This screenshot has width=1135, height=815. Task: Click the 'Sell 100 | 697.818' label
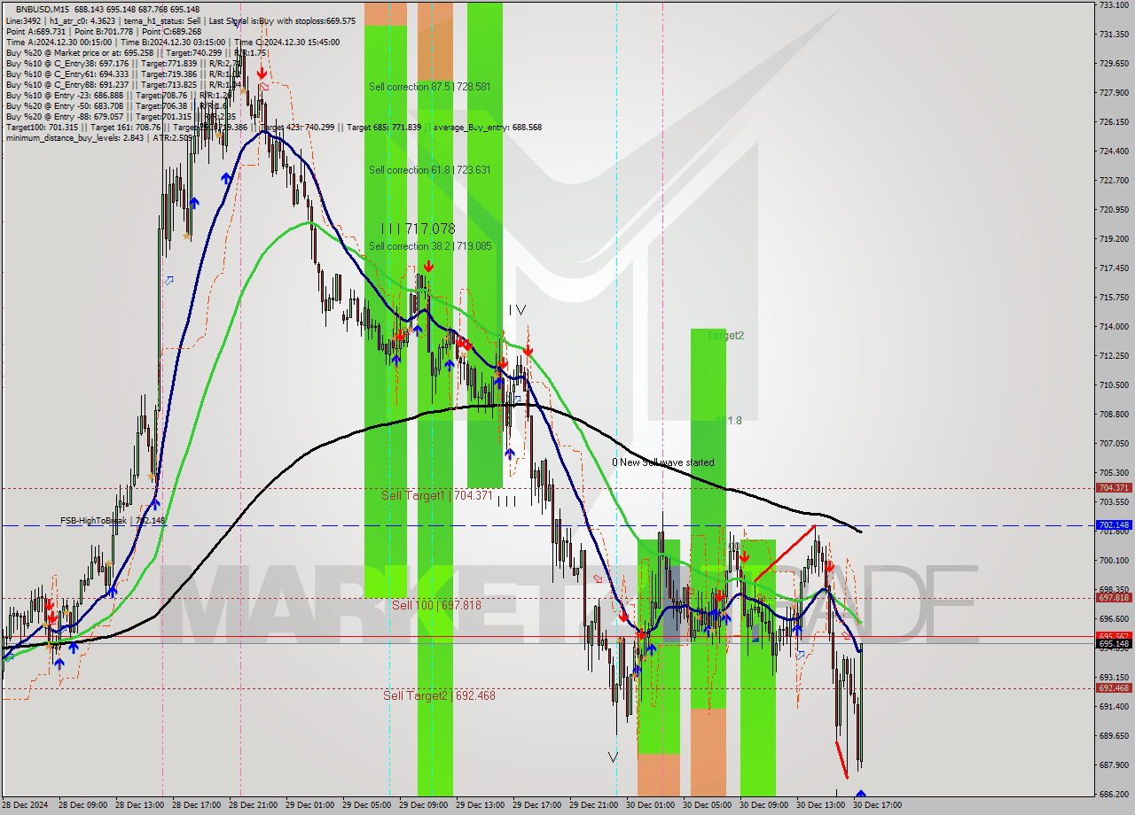coord(436,605)
